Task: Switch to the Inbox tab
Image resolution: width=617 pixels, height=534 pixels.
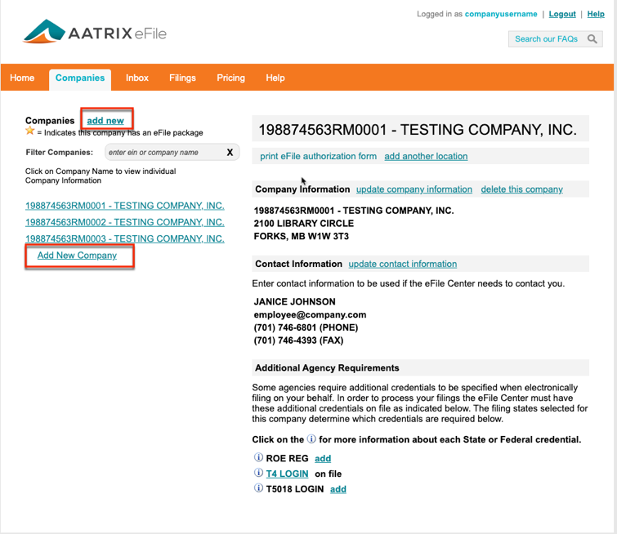Action: pos(137,78)
